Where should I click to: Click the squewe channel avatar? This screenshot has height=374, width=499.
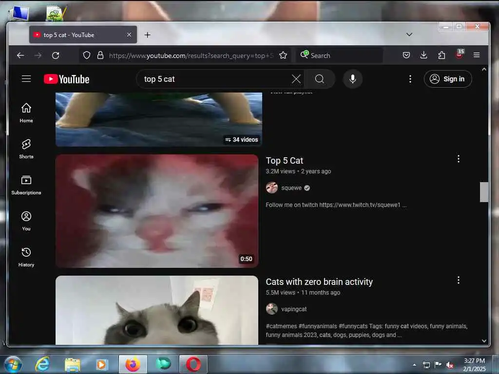pos(272,187)
